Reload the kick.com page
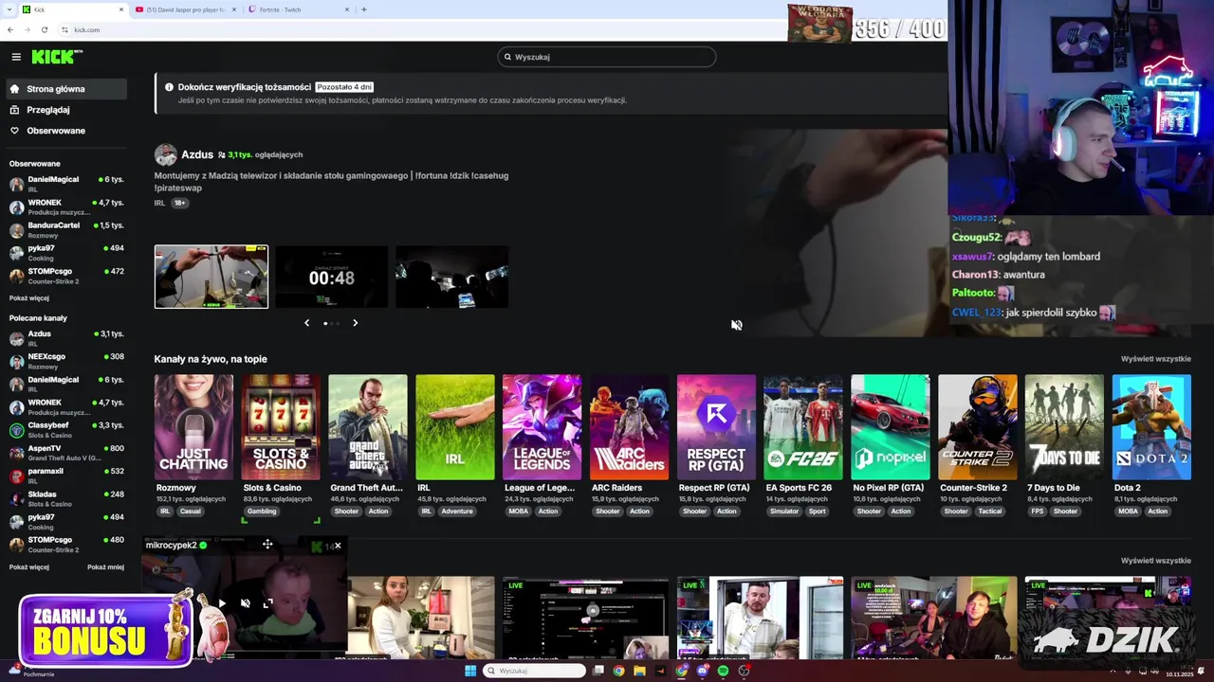The image size is (1214, 682). click(44, 29)
